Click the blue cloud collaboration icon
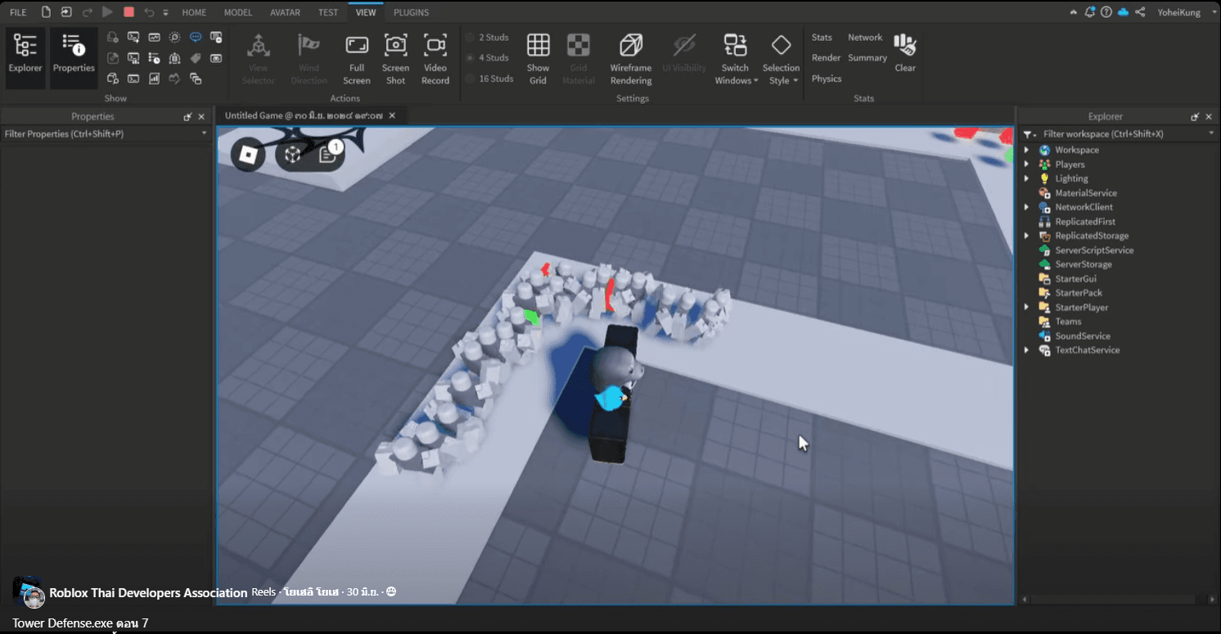The image size is (1221, 634). pos(1123,12)
